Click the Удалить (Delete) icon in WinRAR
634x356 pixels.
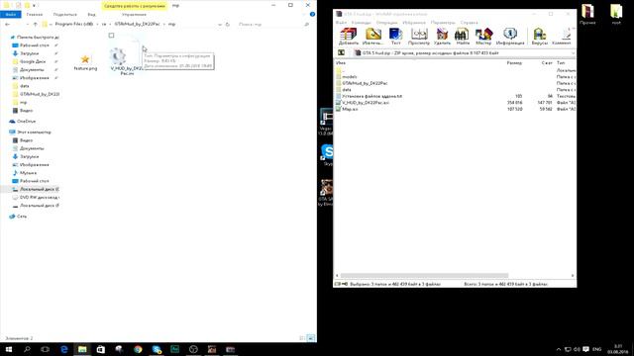[442, 37]
